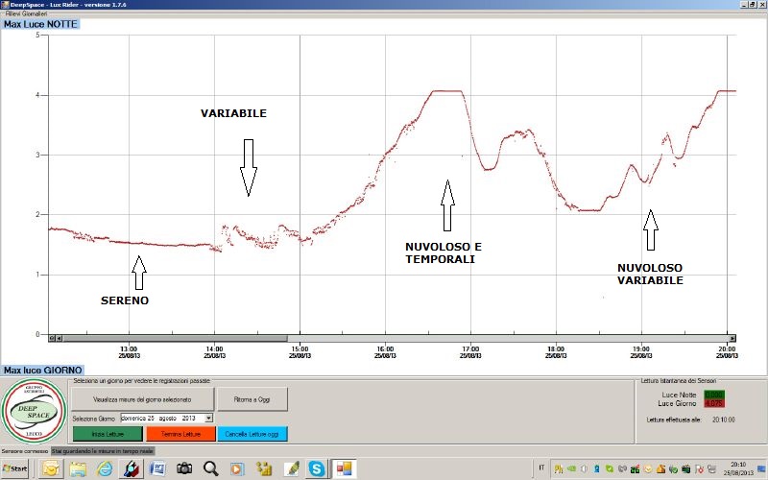Screen dimensions: 768x480
Task: Click the blue Cancella Letture oggi button
Action: pos(252,434)
